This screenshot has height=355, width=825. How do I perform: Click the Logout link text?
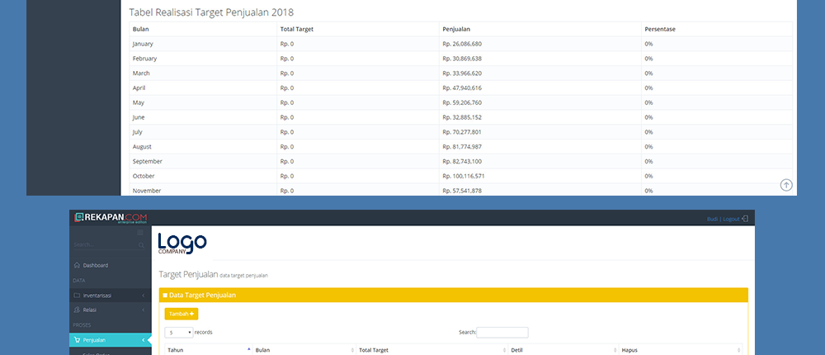point(730,219)
